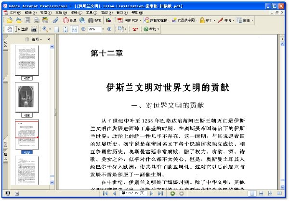Open the 编辑 menu
Viewport: 289px width, 201px height.
click(x=31, y=13)
